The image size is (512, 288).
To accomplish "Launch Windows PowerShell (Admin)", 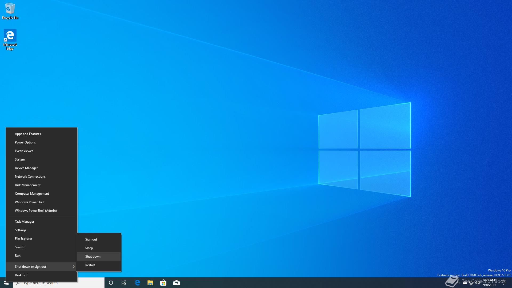I will (x=36, y=211).
